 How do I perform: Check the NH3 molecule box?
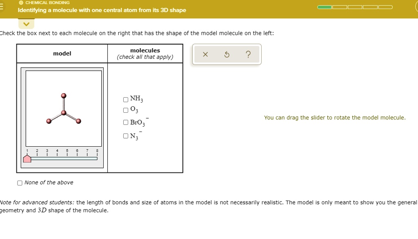[125, 99]
